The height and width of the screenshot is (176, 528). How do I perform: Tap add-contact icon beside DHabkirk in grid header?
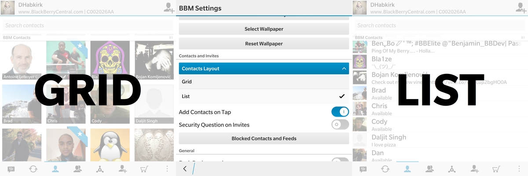[169, 7]
